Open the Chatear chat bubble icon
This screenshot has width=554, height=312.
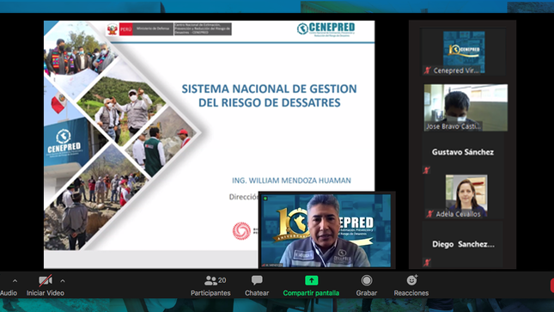257,280
